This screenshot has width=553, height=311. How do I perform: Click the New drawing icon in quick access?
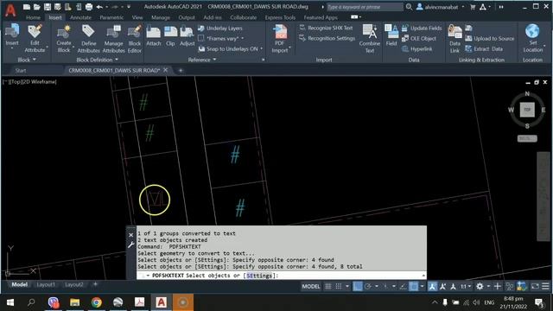click(x=27, y=7)
